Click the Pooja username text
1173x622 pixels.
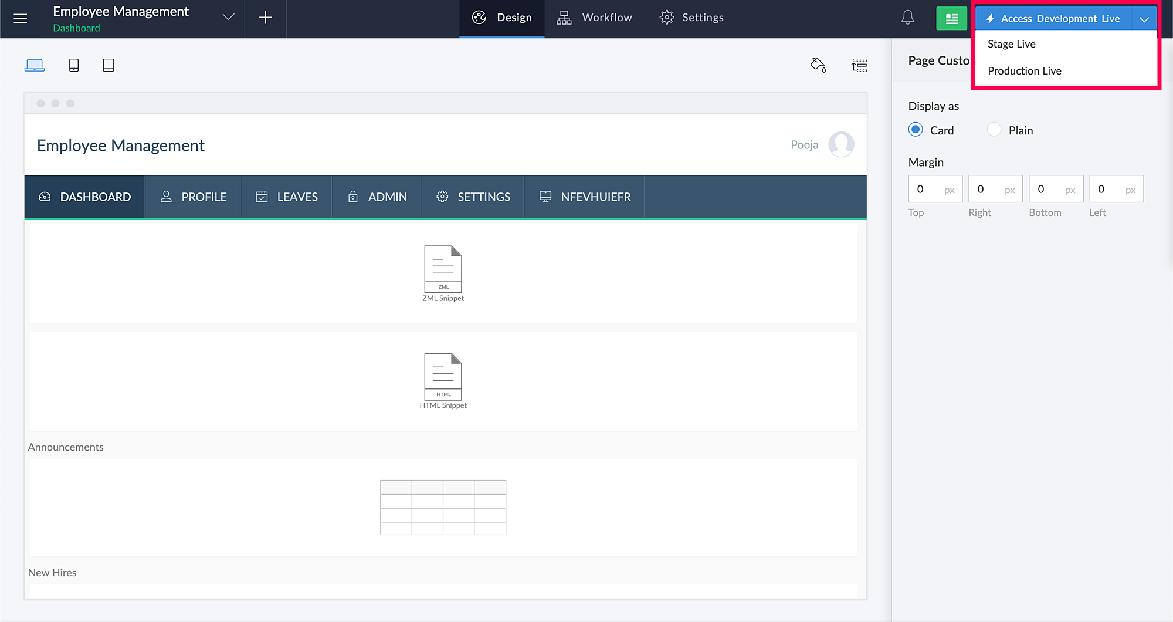(804, 145)
